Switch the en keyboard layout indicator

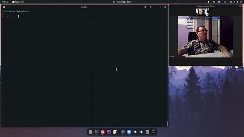pyautogui.click(x=225, y=2)
